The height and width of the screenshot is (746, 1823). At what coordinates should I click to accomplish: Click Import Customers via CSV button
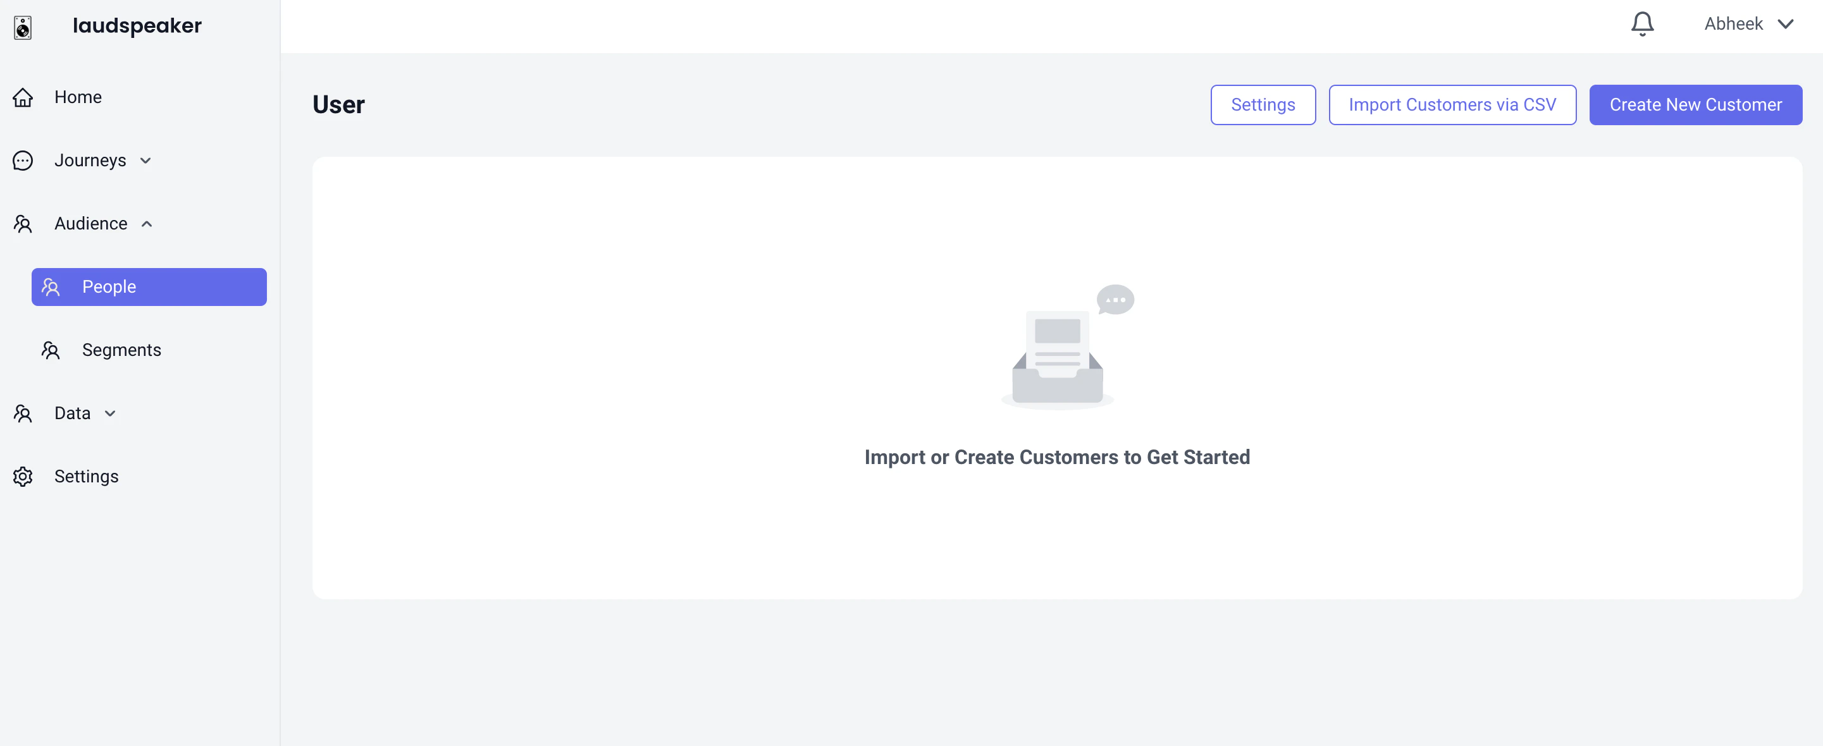coord(1452,105)
